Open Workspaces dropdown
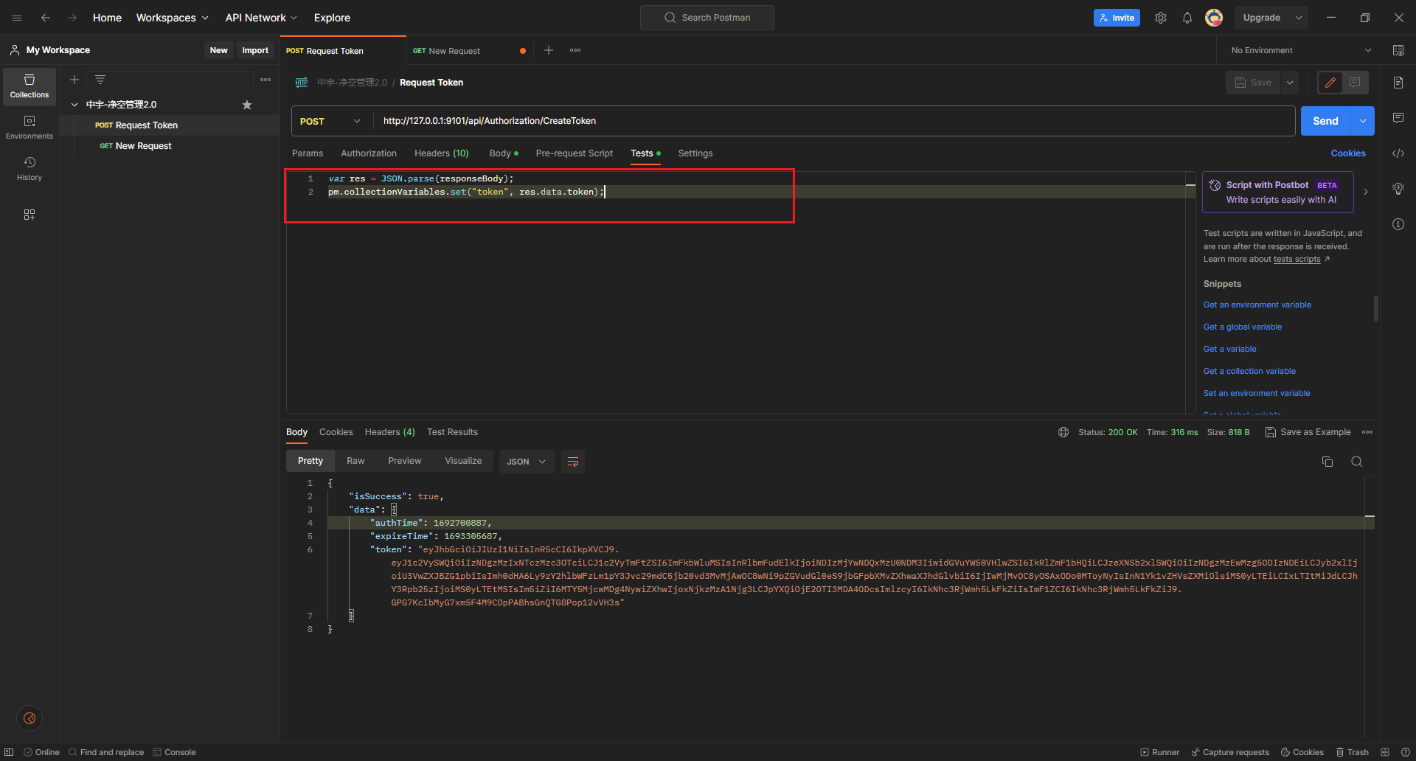The image size is (1416, 761). [172, 18]
